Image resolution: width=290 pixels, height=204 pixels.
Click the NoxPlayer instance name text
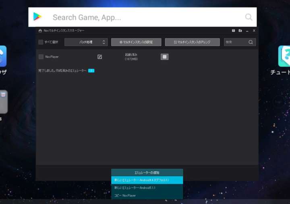[52, 57]
